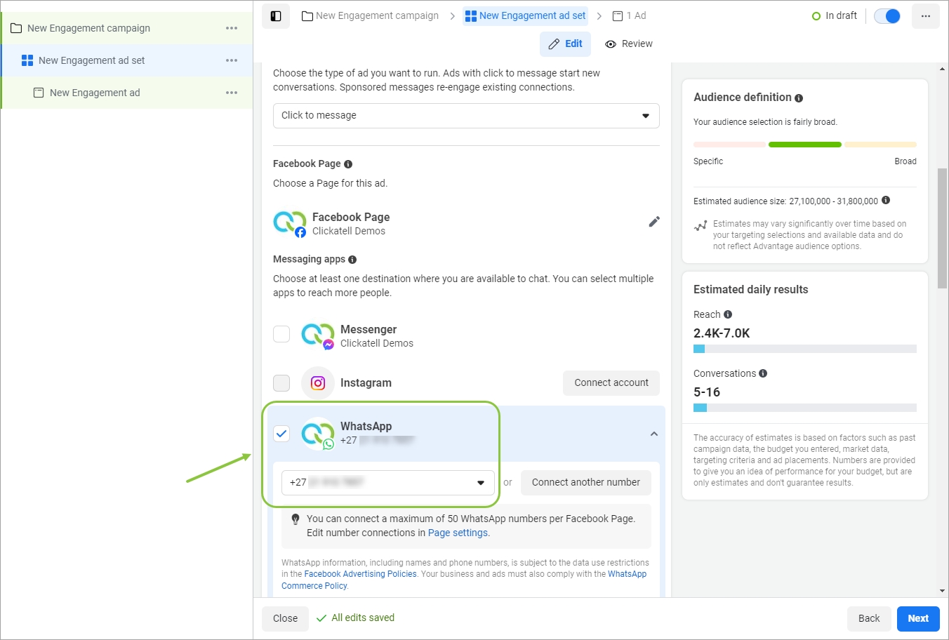Click the info icon next to Audience definition
This screenshot has height=640, width=949.
pos(799,98)
